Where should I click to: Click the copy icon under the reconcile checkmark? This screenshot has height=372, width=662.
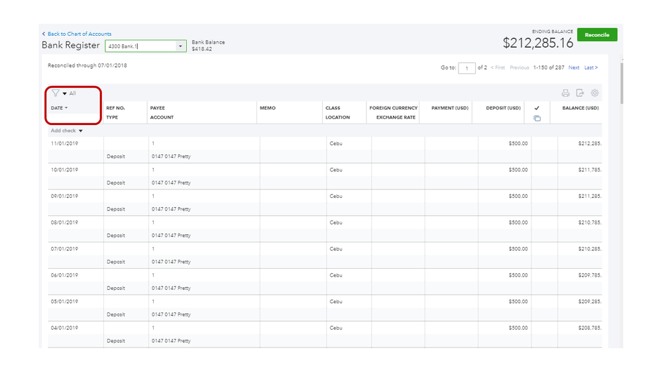537,118
